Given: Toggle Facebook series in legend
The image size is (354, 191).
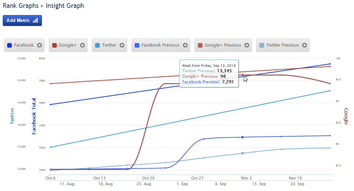Looking at the screenshot, I should 24,45.
